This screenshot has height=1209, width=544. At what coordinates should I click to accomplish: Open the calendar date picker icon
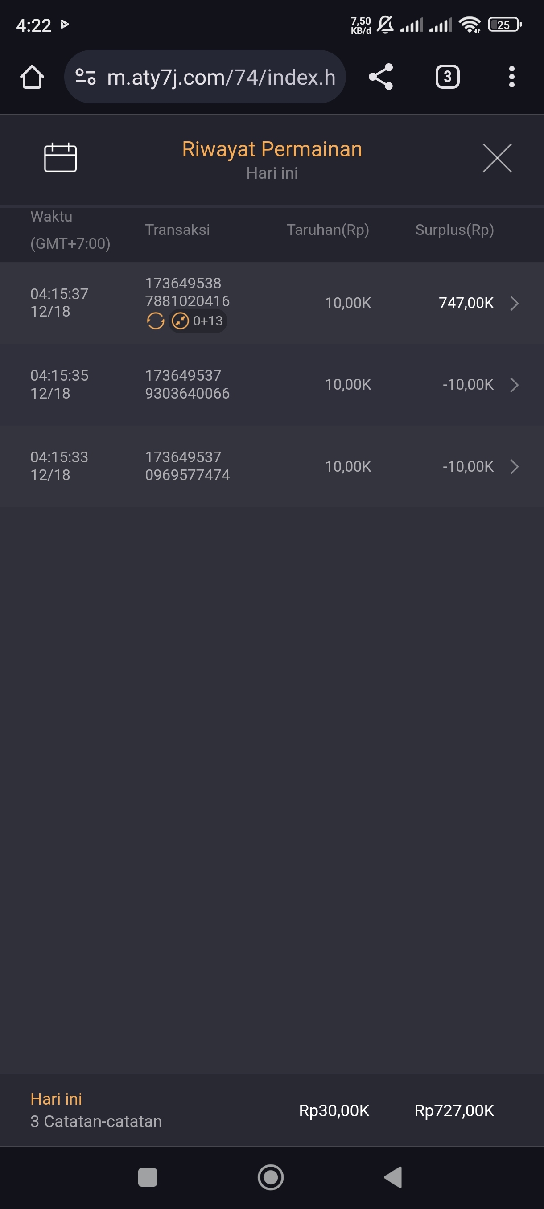coord(60,158)
